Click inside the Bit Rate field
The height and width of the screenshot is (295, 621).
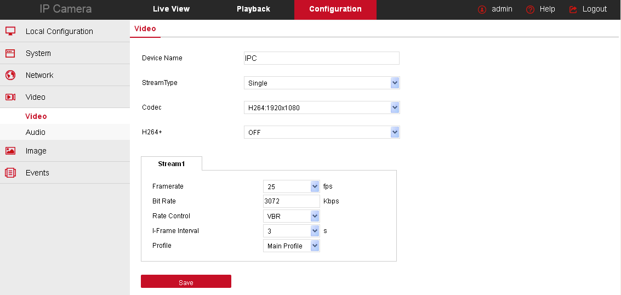[x=291, y=201]
